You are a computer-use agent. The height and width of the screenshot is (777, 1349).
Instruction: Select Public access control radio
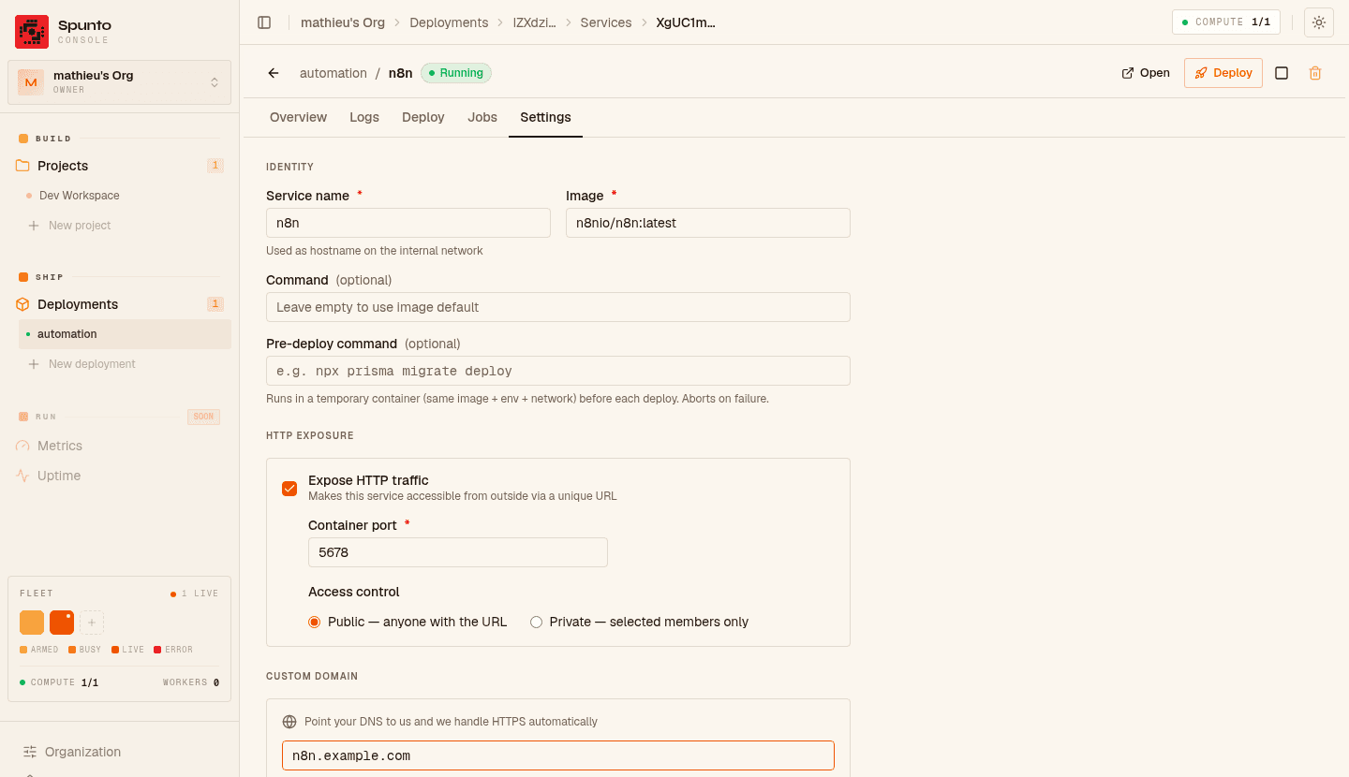pyautogui.click(x=315, y=622)
